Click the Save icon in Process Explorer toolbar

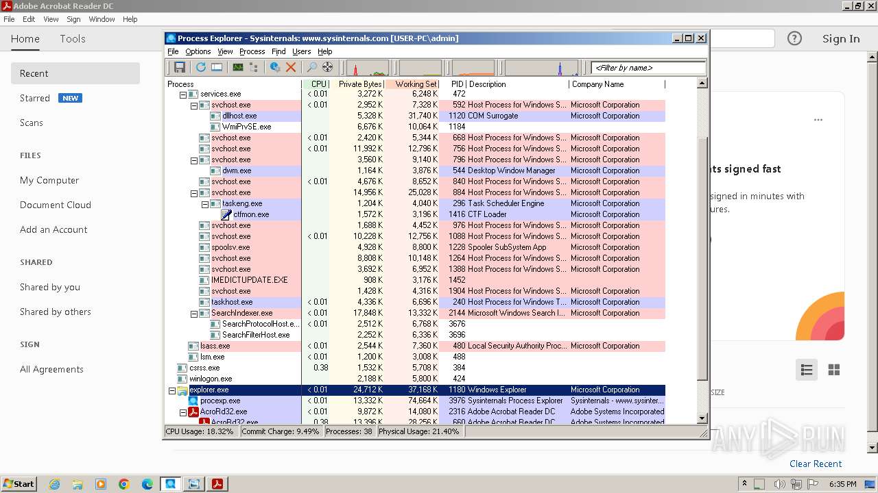[180, 67]
